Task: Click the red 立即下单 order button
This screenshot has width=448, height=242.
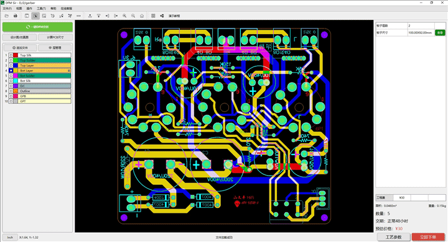Action: 428,237
